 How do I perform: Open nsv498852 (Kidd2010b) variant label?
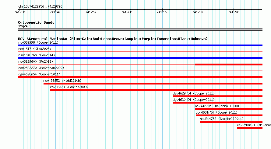62,81
